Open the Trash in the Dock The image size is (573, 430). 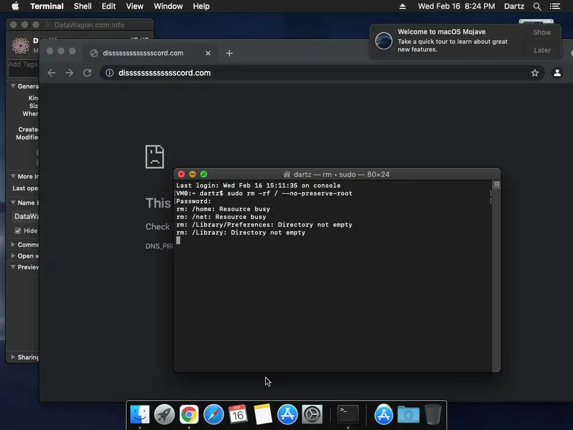[x=433, y=415]
